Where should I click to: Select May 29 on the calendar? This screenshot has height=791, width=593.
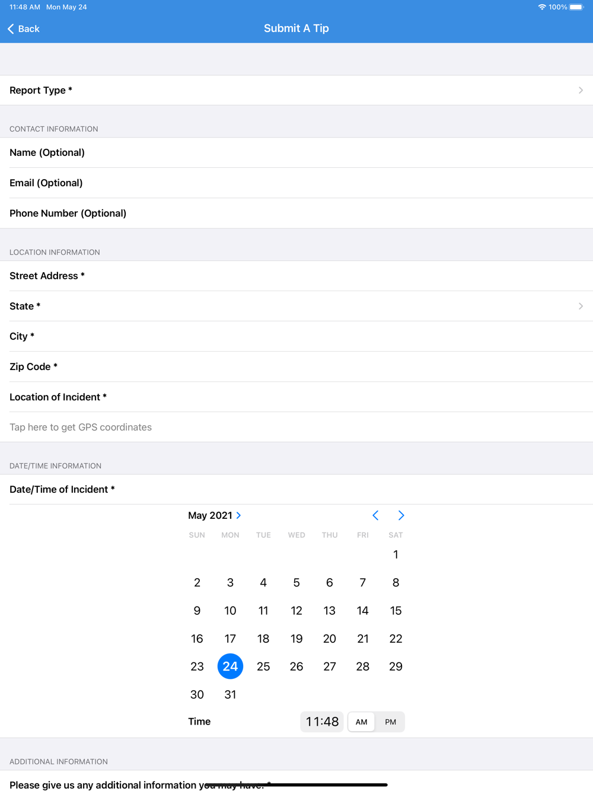tap(396, 666)
